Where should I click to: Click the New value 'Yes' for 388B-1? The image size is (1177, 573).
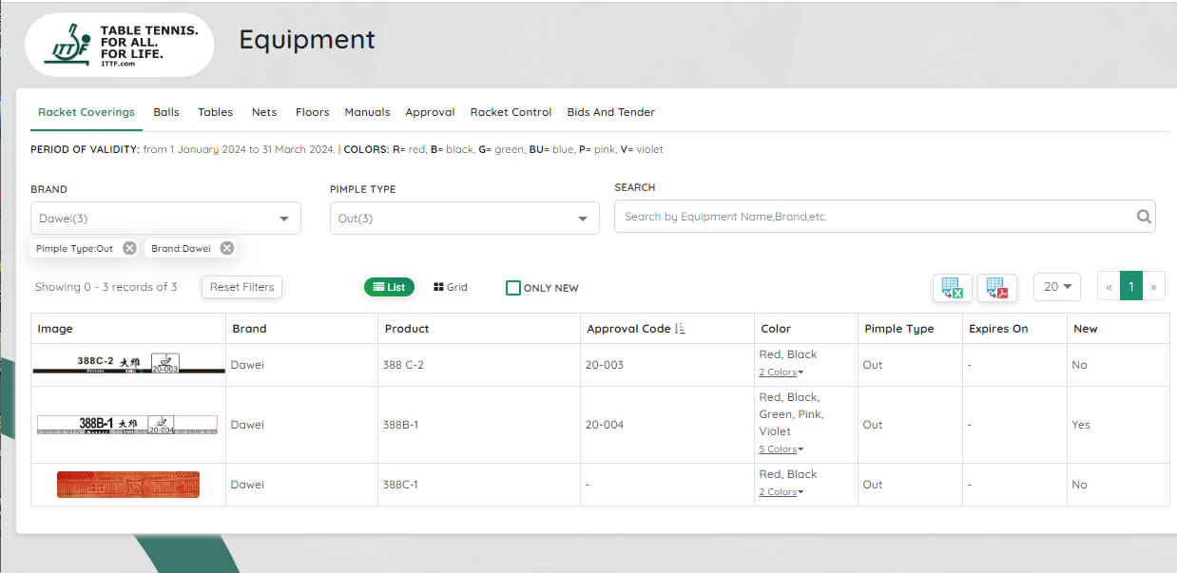click(1082, 425)
